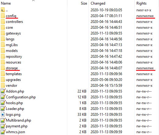Select the 'Addon.php' file name
159x135 pixels.
tap(15, 91)
